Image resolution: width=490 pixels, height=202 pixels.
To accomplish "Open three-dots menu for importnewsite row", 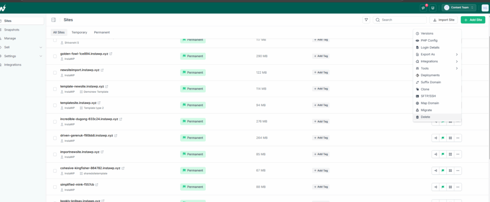I will (458, 154).
